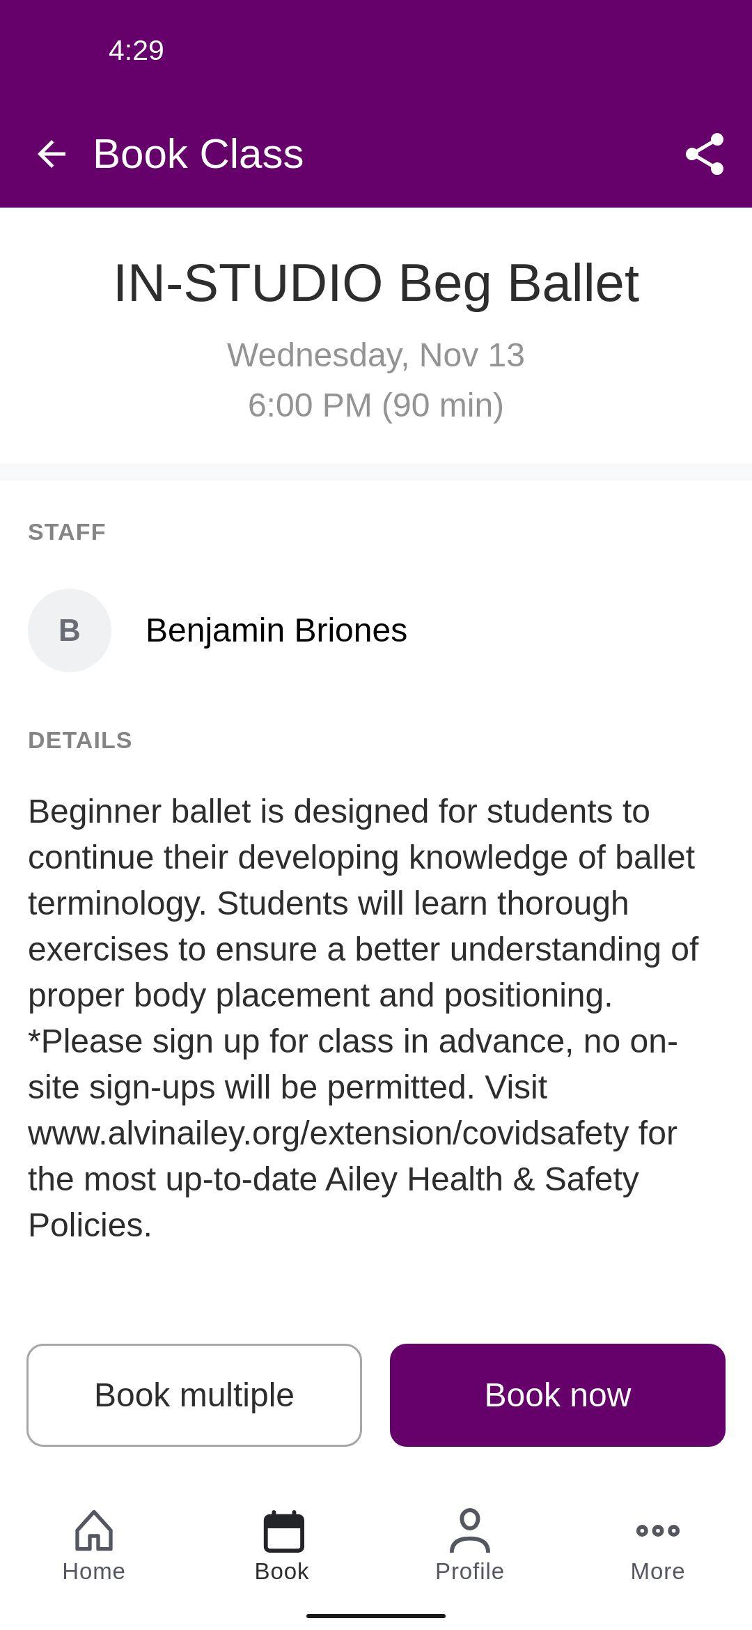752x1630 pixels.
Task: Tap the 4:29 status bar clock
Action: pos(136,50)
